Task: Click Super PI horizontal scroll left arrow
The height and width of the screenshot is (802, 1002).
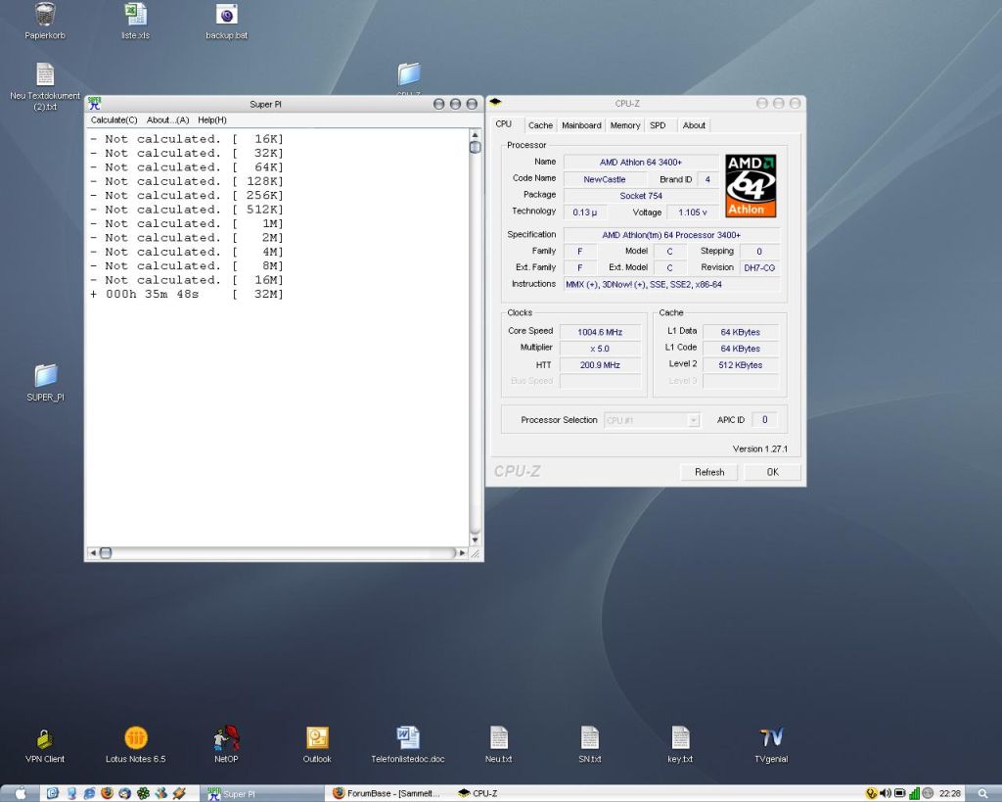Action: 93,552
